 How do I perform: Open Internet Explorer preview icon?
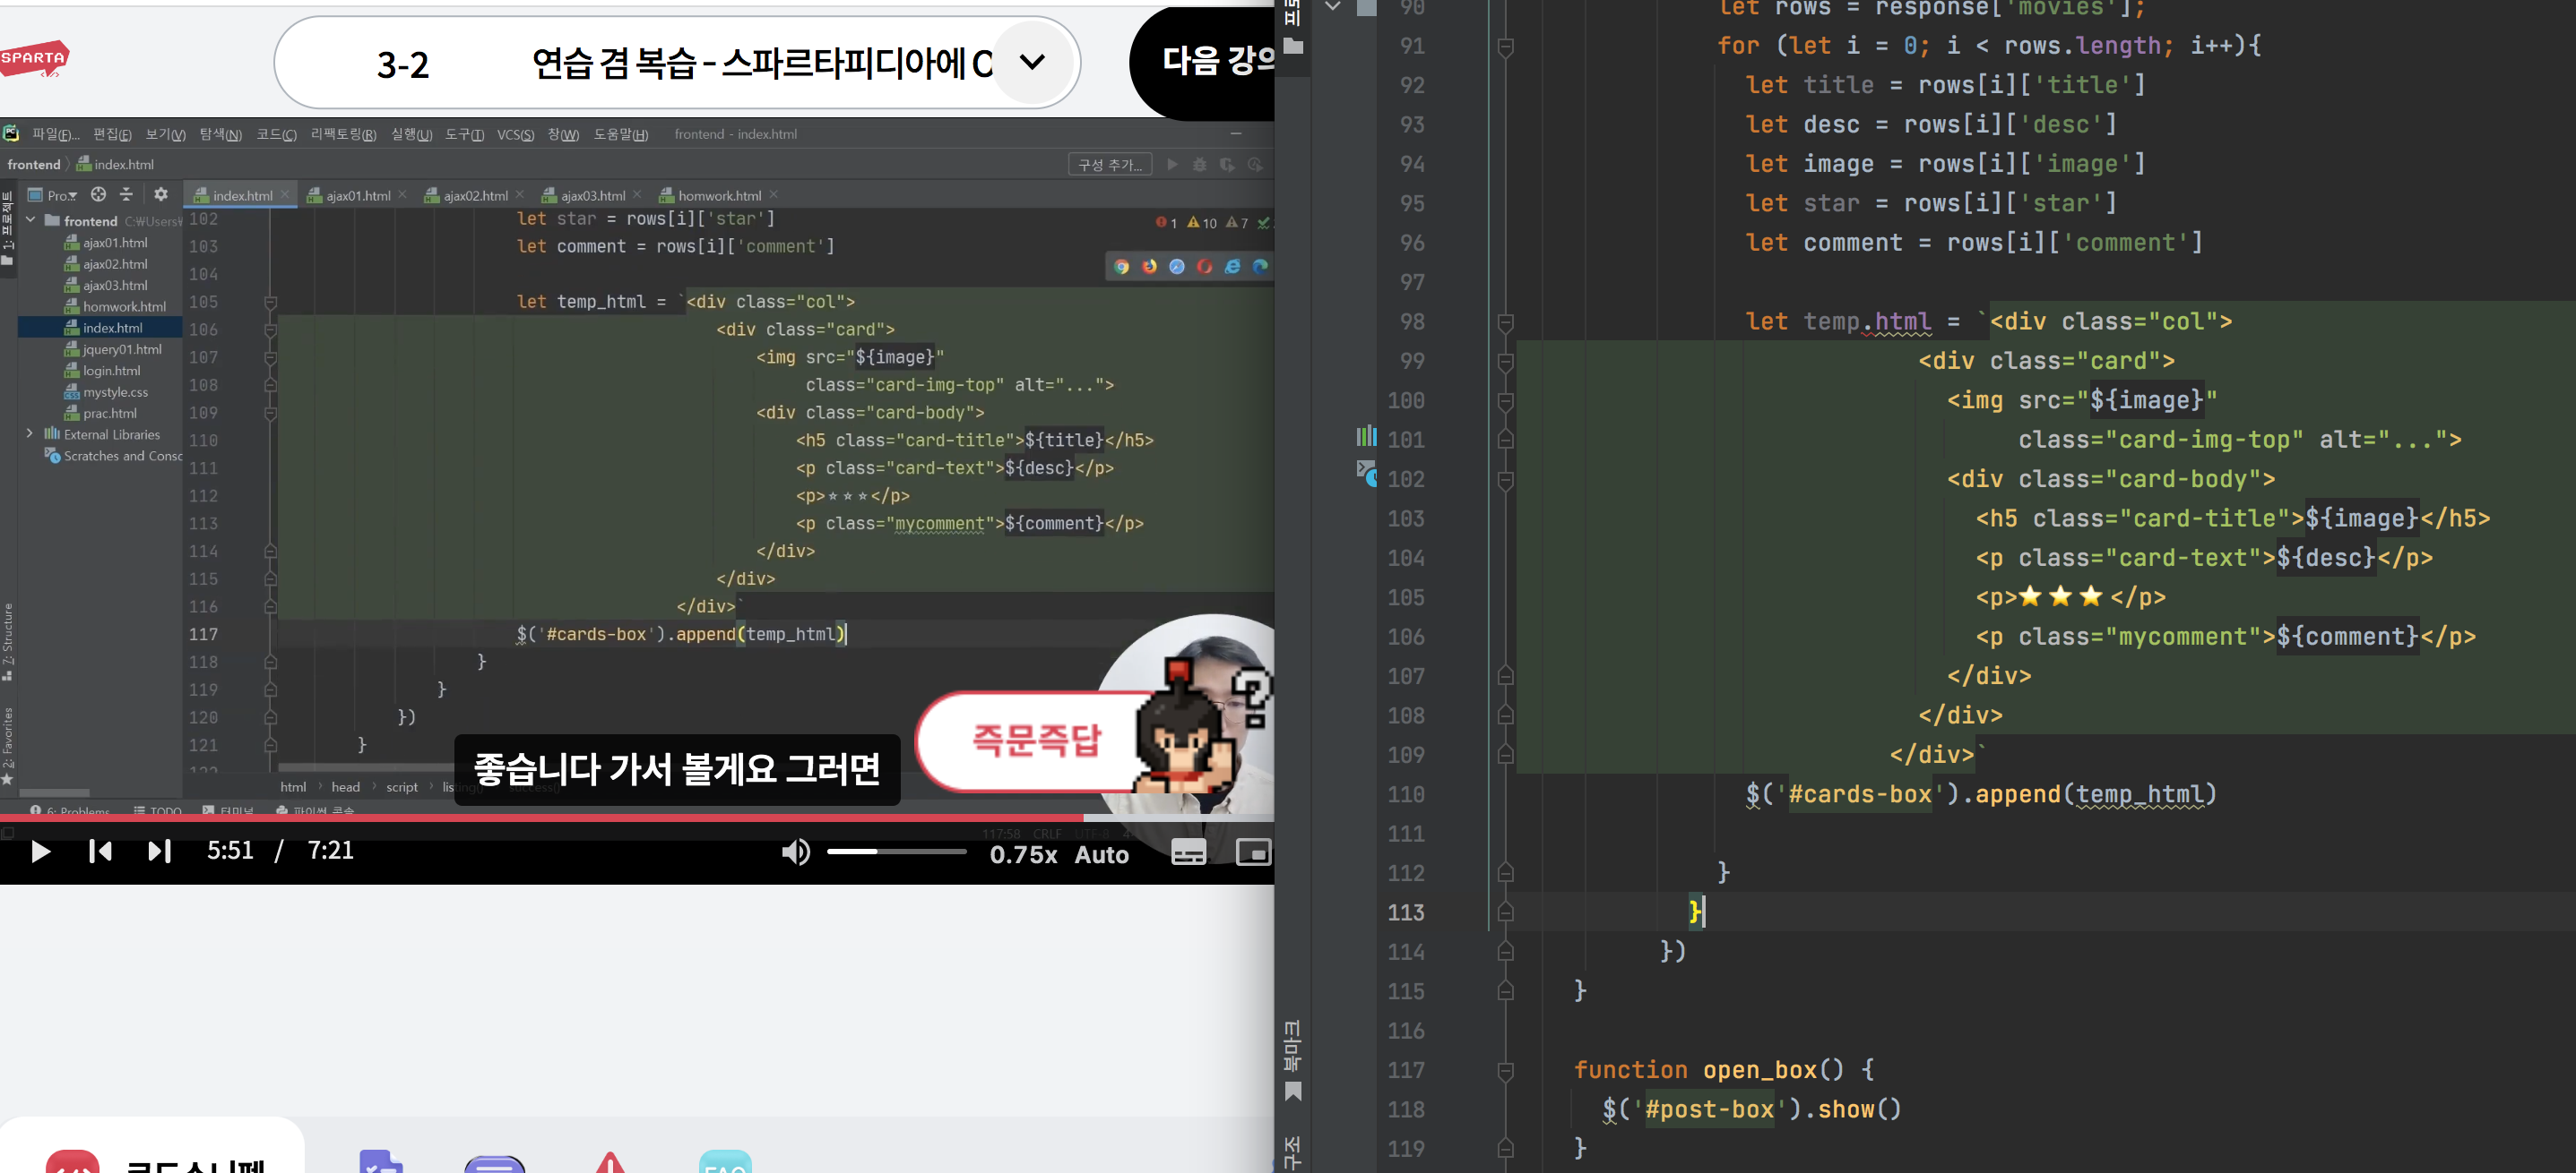pos(1232,266)
